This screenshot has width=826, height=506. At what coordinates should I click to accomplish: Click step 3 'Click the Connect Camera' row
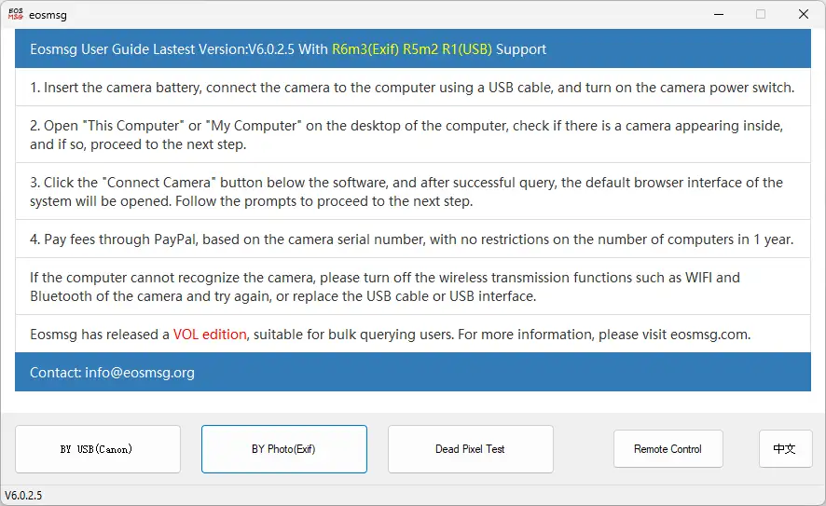coord(412,192)
